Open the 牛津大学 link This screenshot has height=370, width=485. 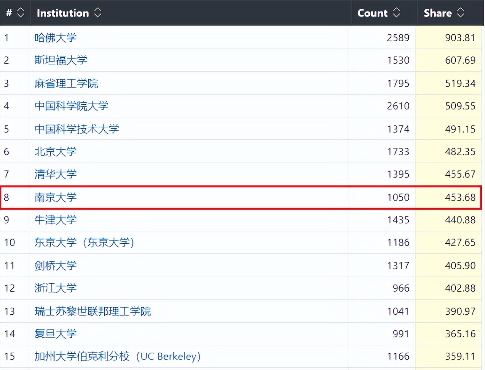[x=56, y=220]
